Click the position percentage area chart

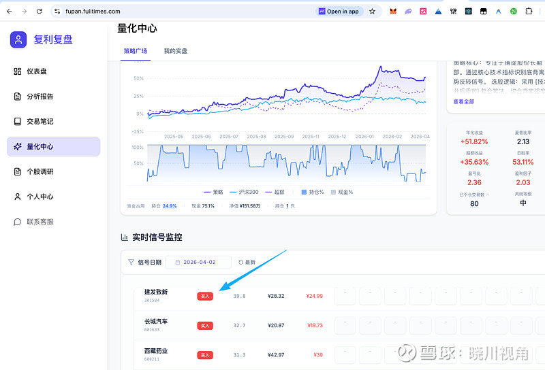[286, 163]
